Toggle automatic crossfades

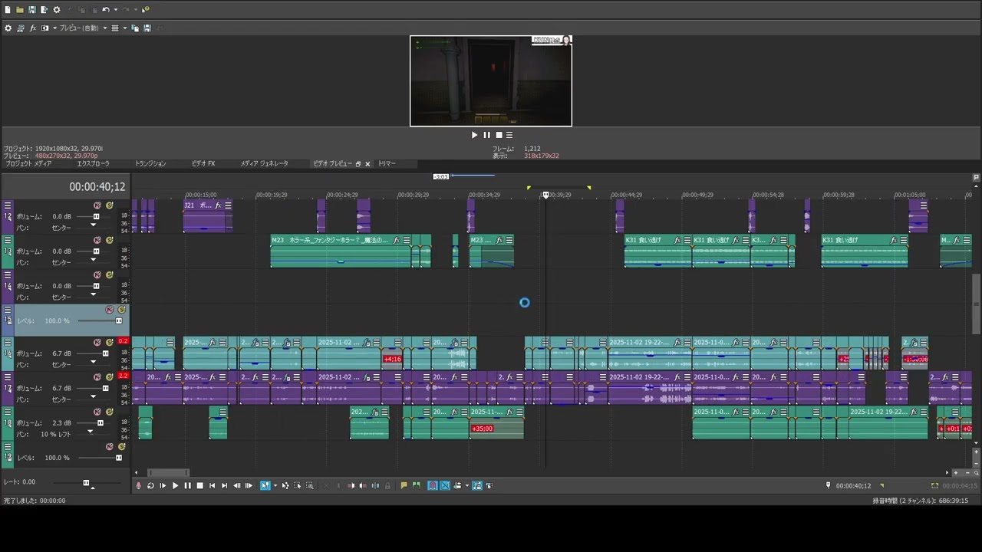[x=445, y=485]
